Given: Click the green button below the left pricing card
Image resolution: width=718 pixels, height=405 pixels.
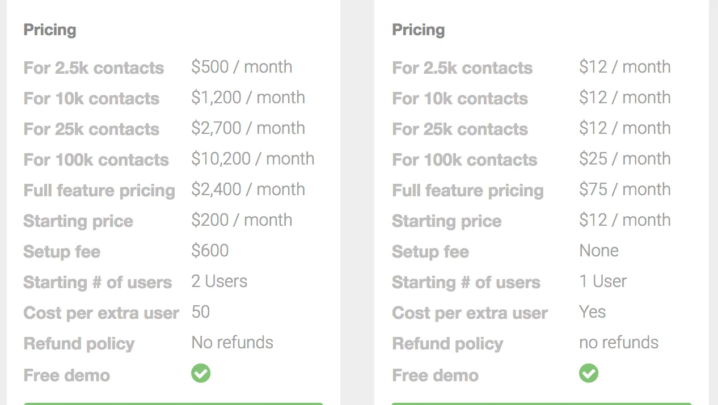Looking at the screenshot, I should tap(173, 403).
